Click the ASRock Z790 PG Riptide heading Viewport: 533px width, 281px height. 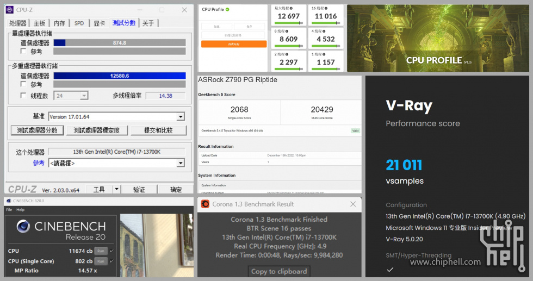click(x=238, y=80)
